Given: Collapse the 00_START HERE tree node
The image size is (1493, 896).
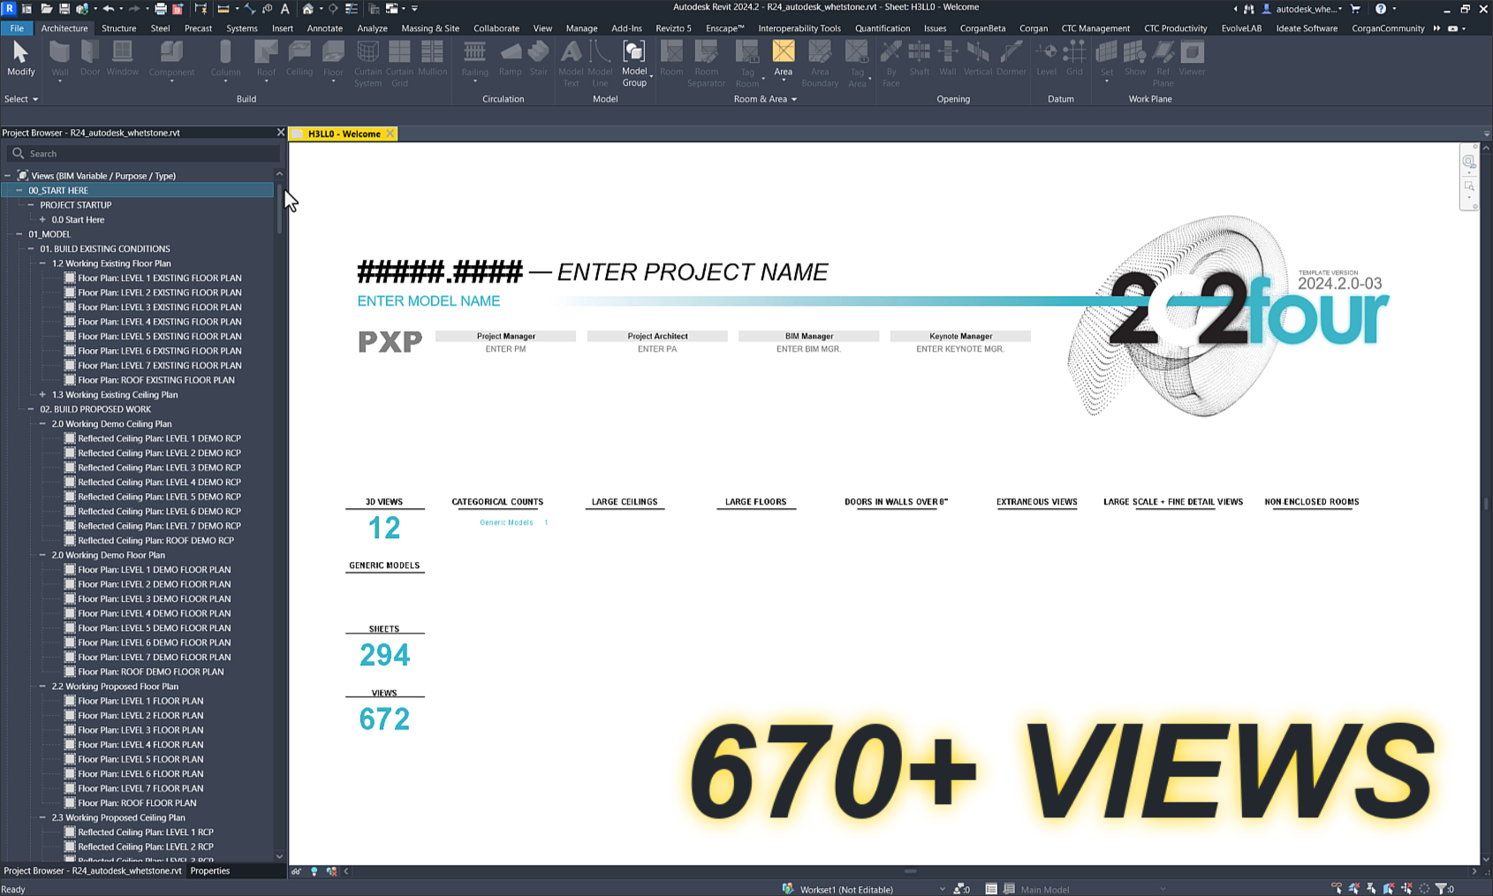Looking at the screenshot, I should (19, 190).
